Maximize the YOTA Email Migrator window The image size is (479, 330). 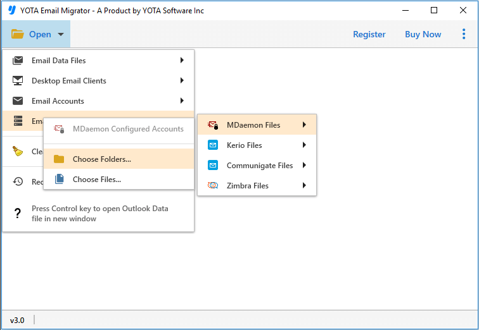click(434, 10)
